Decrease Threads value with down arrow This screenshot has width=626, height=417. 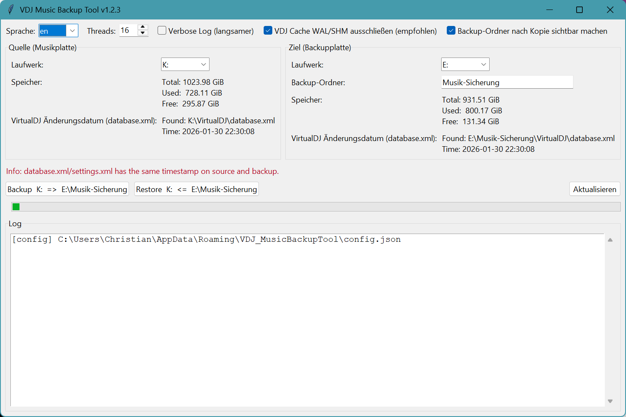pyautogui.click(x=142, y=33)
